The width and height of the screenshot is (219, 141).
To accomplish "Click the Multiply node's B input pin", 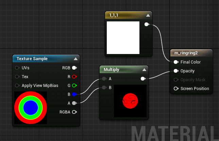I will 104,88.
